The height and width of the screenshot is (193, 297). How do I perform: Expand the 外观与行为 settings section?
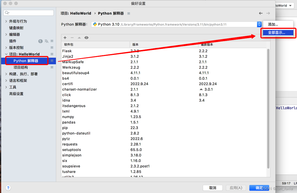point(6,21)
